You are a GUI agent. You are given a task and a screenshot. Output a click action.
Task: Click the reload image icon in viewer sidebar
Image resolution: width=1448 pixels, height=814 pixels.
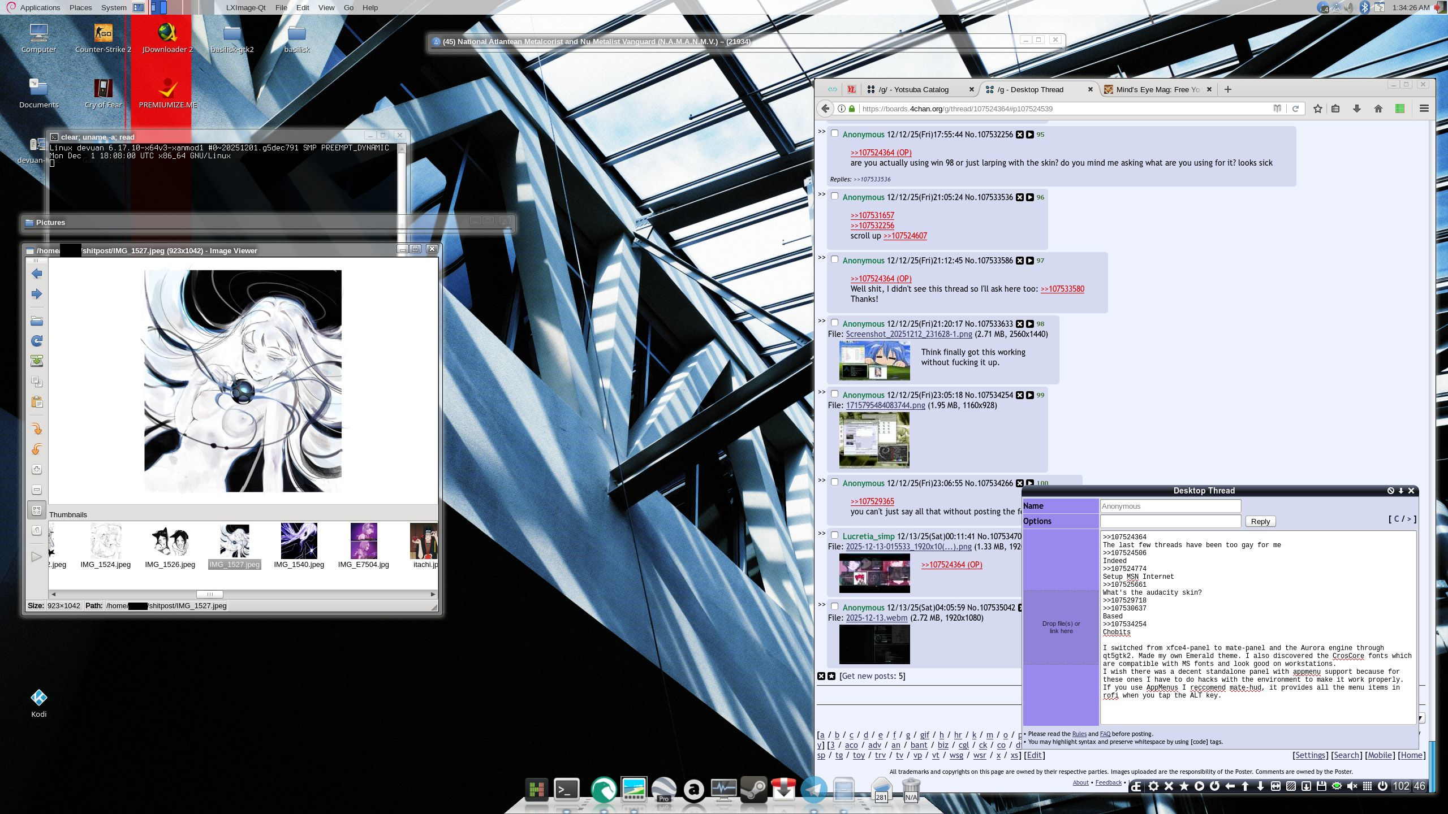click(37, 341)
